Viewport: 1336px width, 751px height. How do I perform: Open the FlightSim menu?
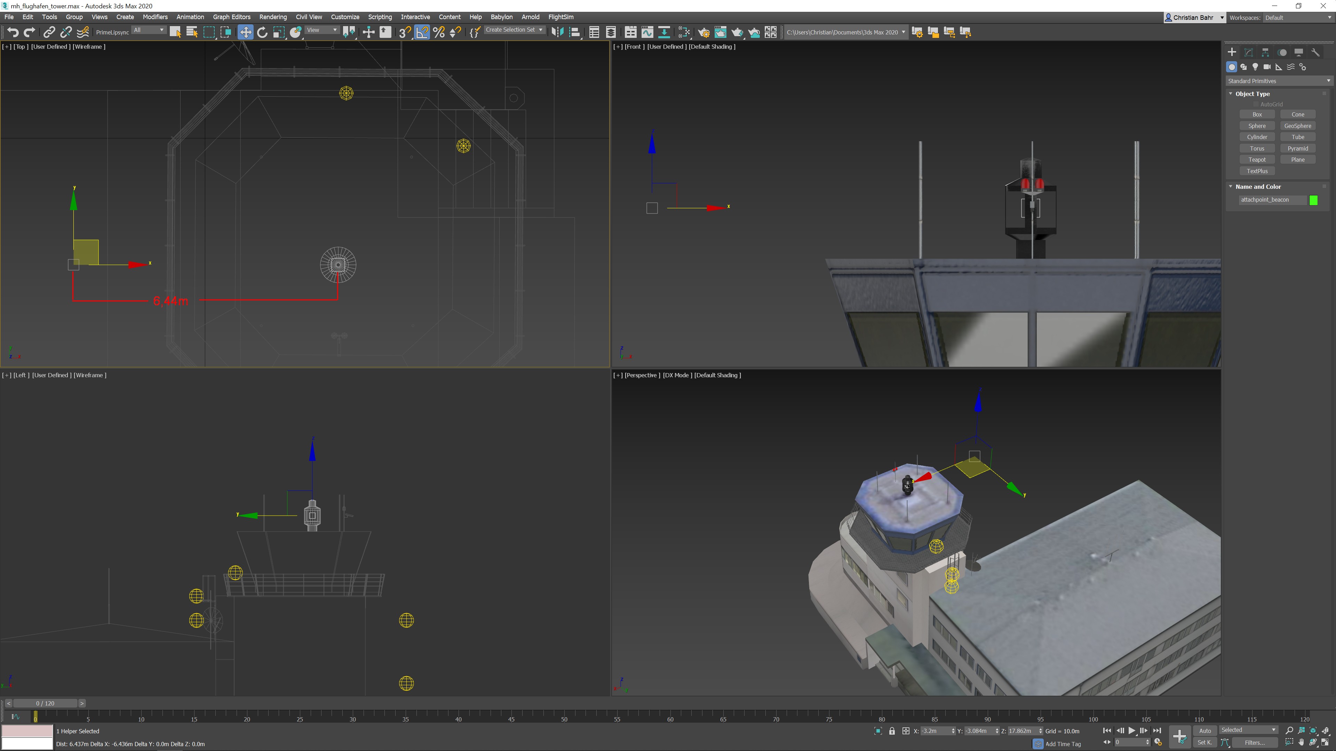[x=560, y=17]
